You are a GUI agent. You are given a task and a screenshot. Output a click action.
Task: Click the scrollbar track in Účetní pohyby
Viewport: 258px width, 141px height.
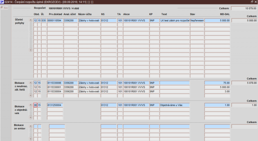pyautogui.click(x=30, y=35)
